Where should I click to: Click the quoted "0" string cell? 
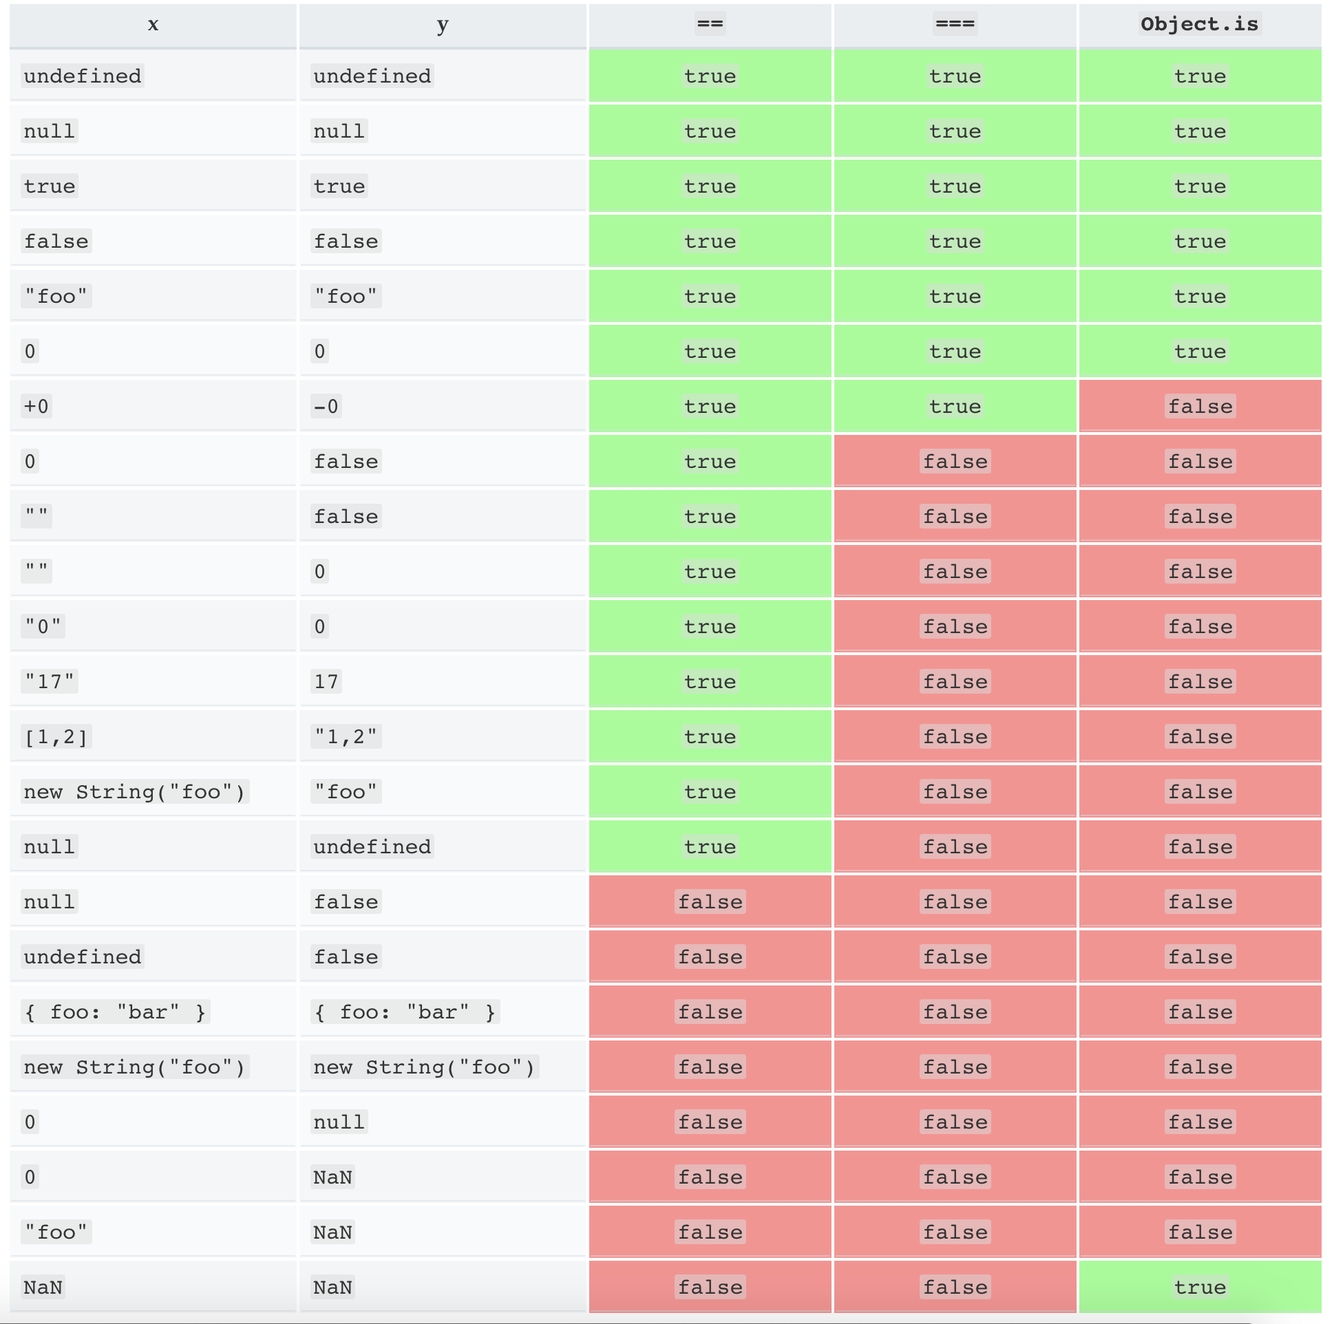(x=43, y=626)
